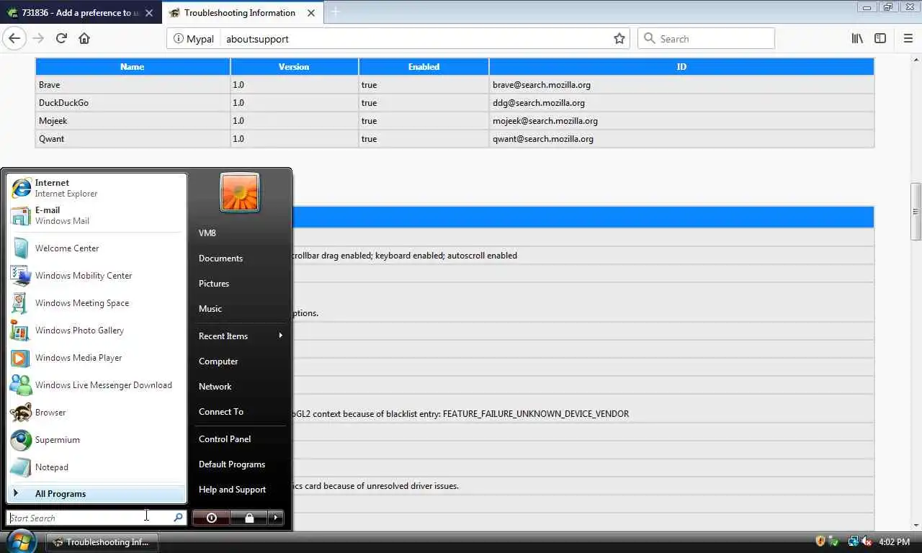Screen dimensions: 922x553
Task: Open Notepad from Start menu
Action: point(97,467)
